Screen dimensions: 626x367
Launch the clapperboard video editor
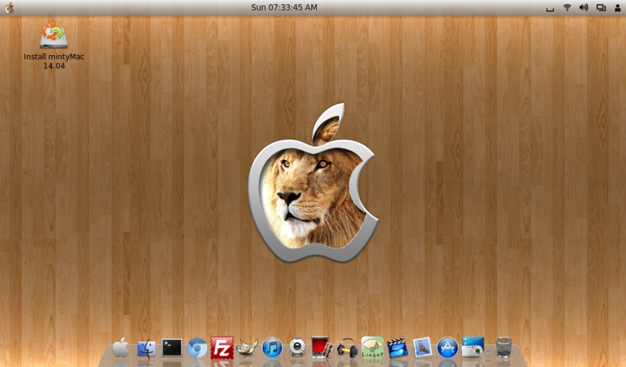tap(398, 348)
